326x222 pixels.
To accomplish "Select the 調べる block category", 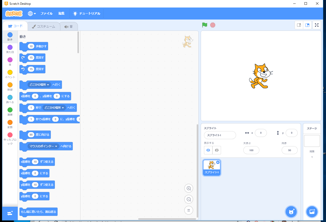I will [10, 99].
